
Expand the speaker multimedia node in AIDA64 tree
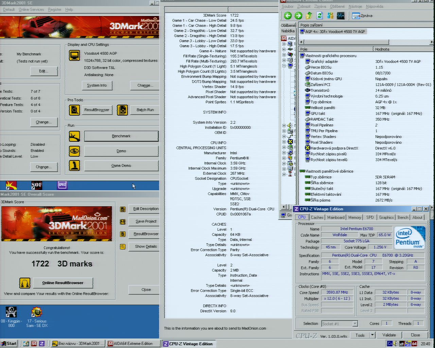pyautogui.click(x=284, y=125)
